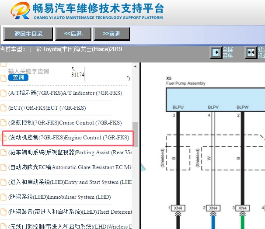Click document icon beside 查询 button
This screenshot has width=265, height=229.
click(3, 78)
